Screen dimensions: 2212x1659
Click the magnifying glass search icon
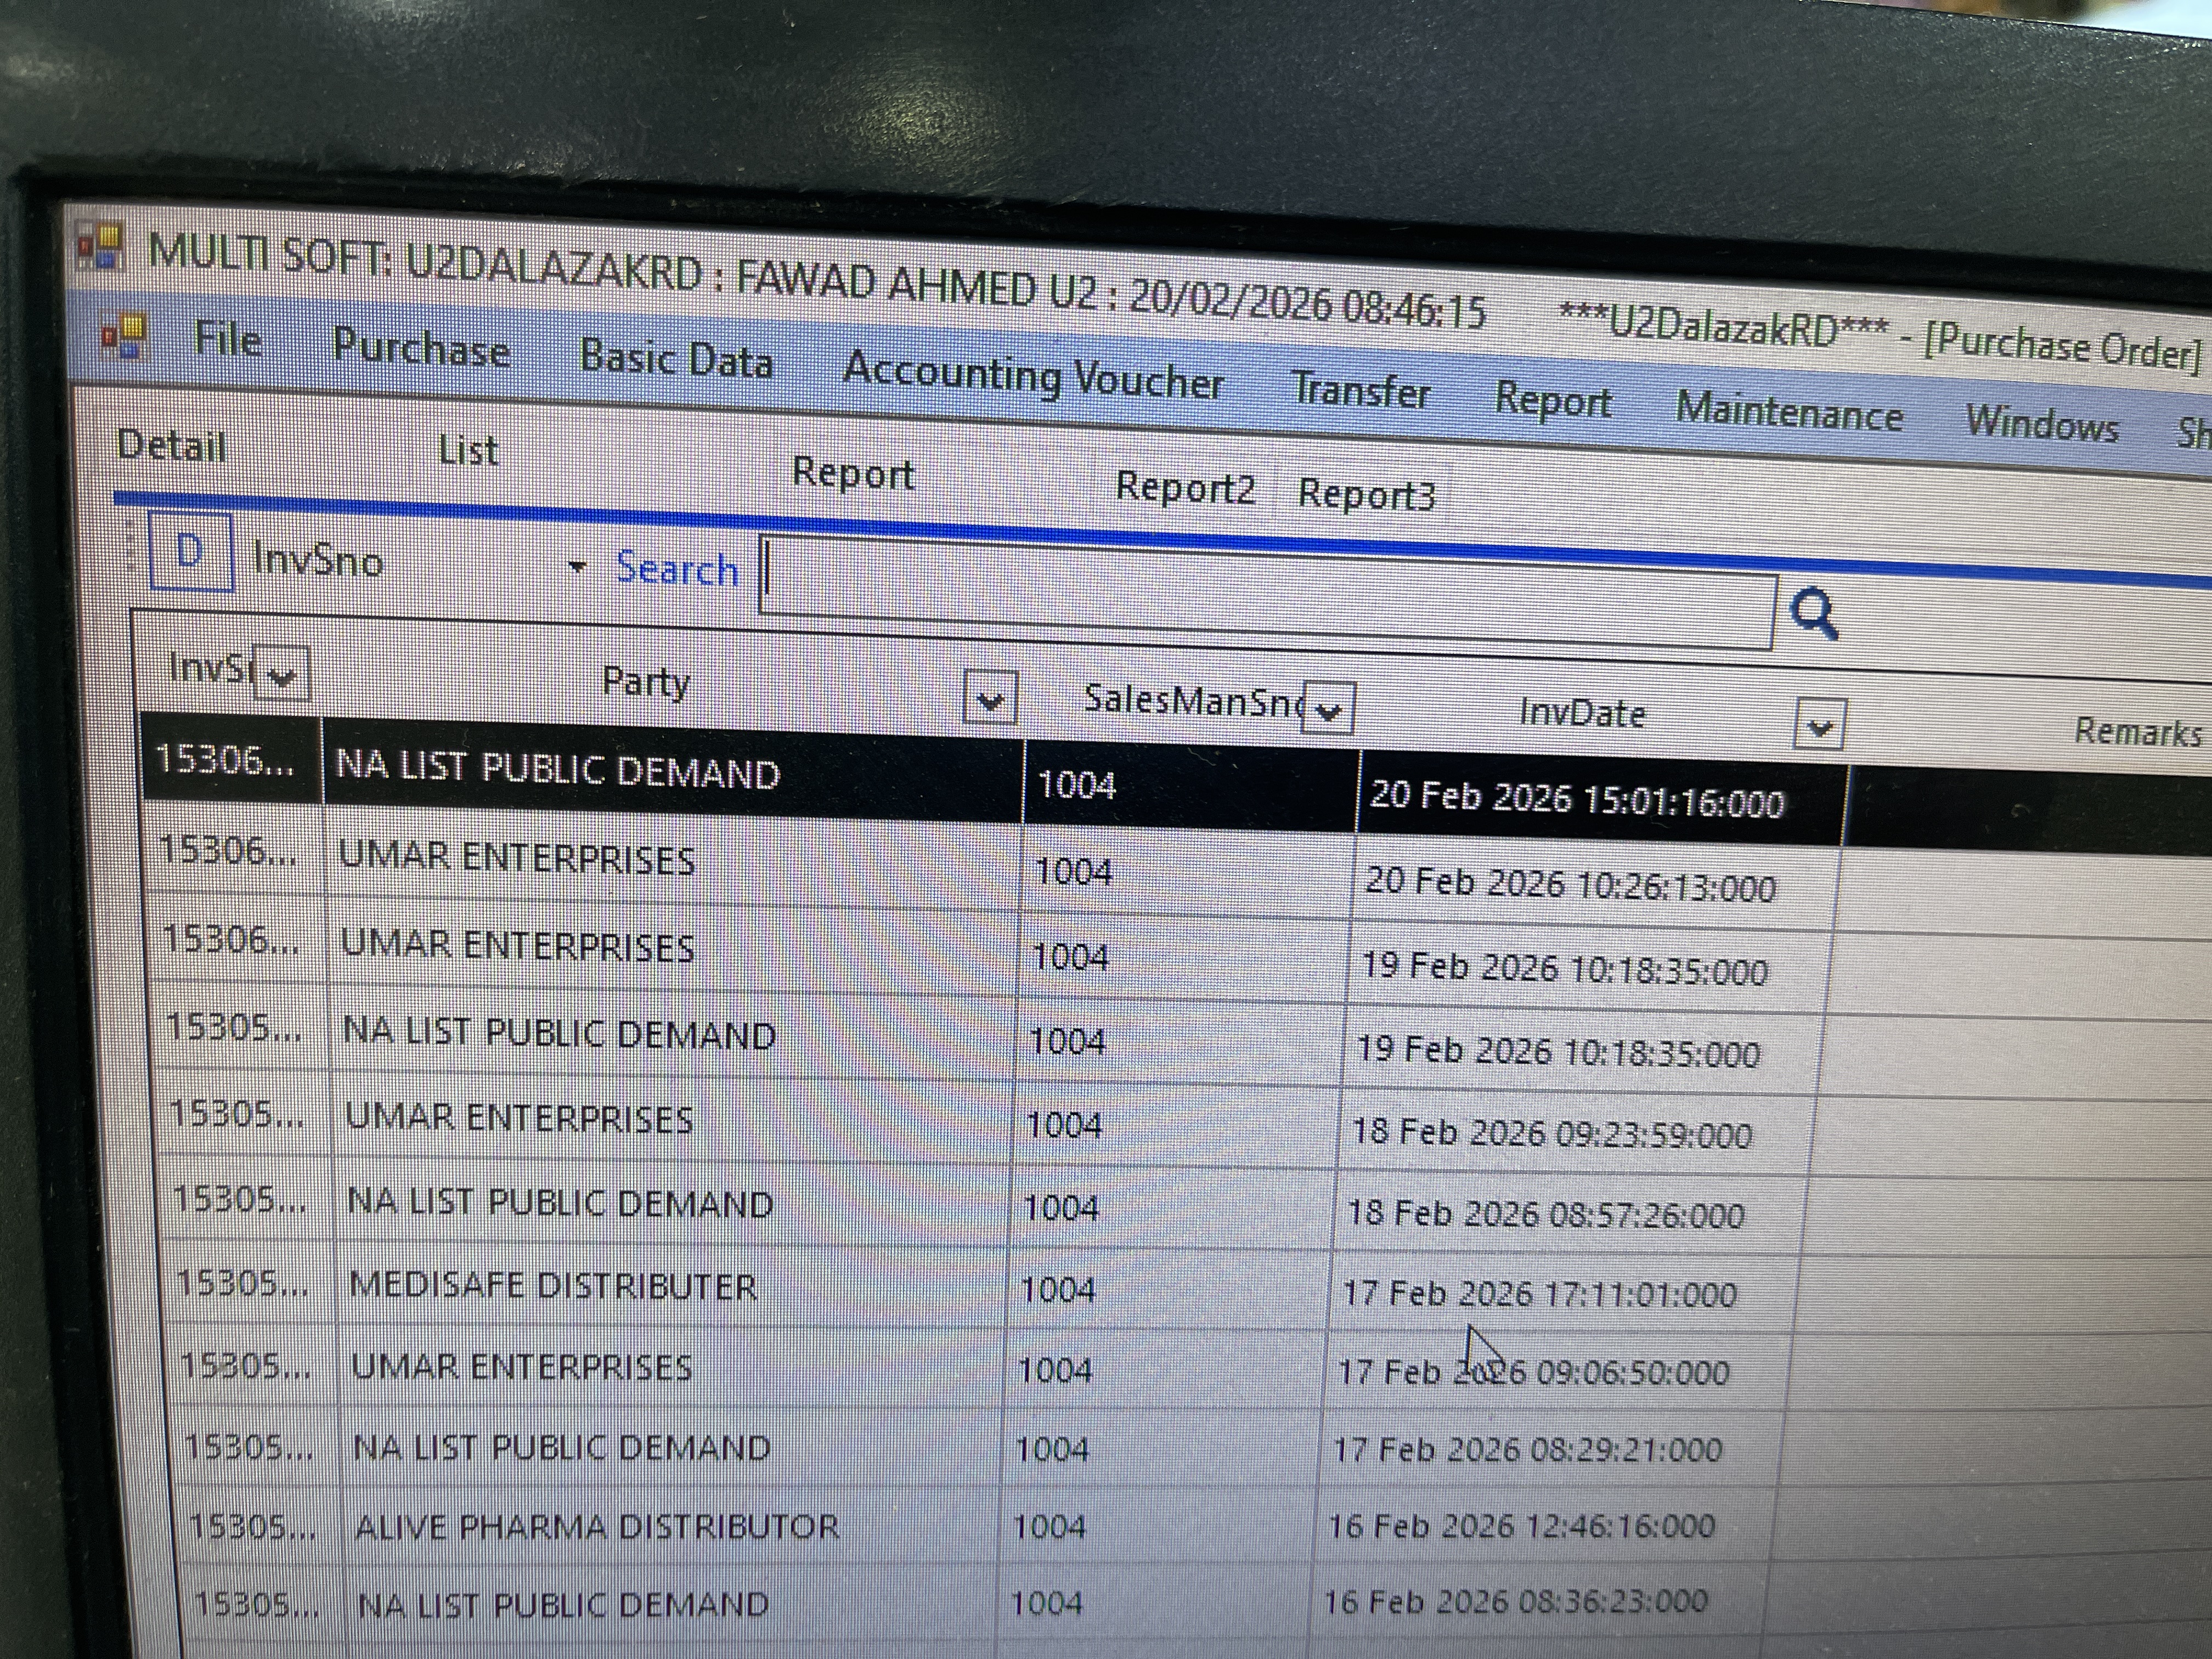tap(1813, 613)
